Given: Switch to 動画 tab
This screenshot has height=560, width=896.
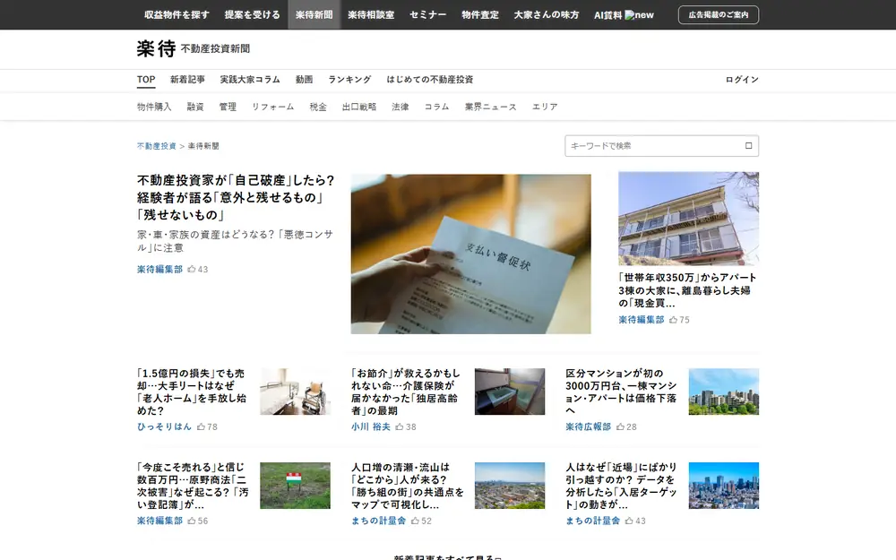Looking at the screenshot, I should (x=304, y=80).
